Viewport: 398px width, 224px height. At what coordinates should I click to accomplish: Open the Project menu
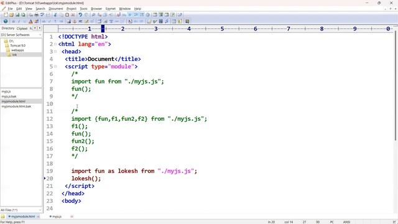pos(72,9)
